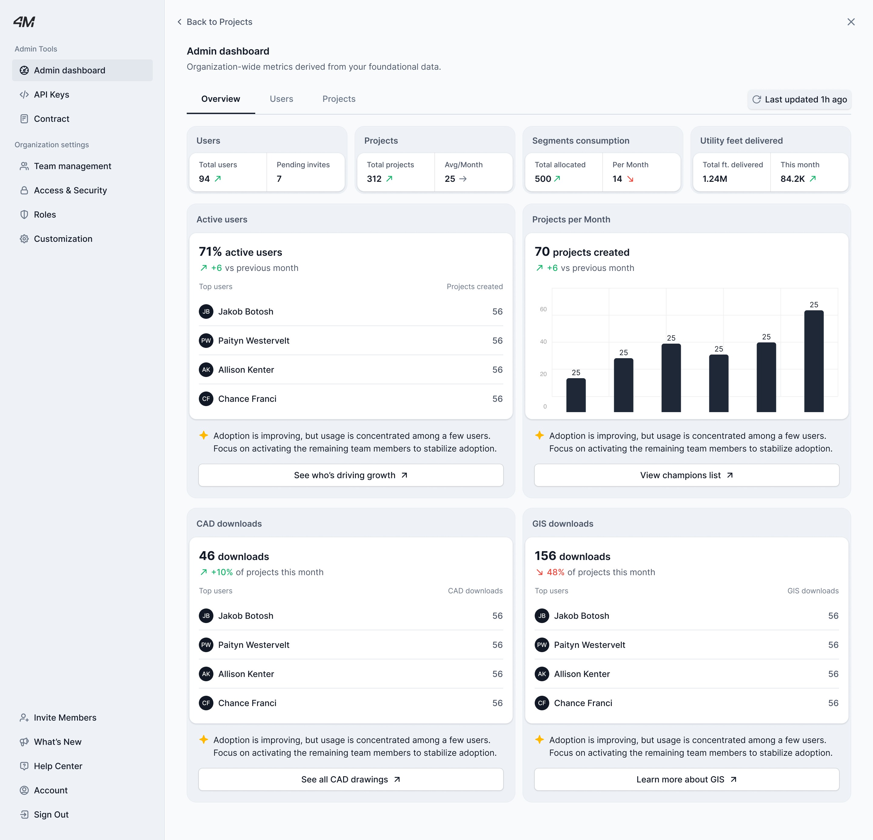Screen dimensions: 873x840
Task: Click the Invite Members icon
Action: (x=25, y=718)
